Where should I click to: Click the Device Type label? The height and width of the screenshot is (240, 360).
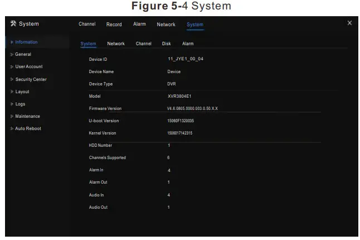click(101, 84)
